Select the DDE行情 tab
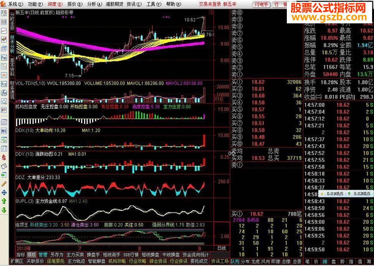This screenshot has width=374, height=266. [x=131, y=255]
